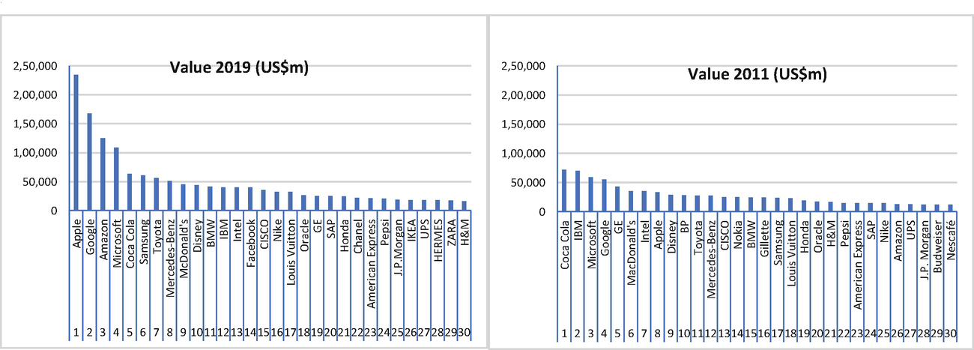Click rank number 30 in 2019 chart
This screenshot has width=974, height=350.
[x=465, y=332]
